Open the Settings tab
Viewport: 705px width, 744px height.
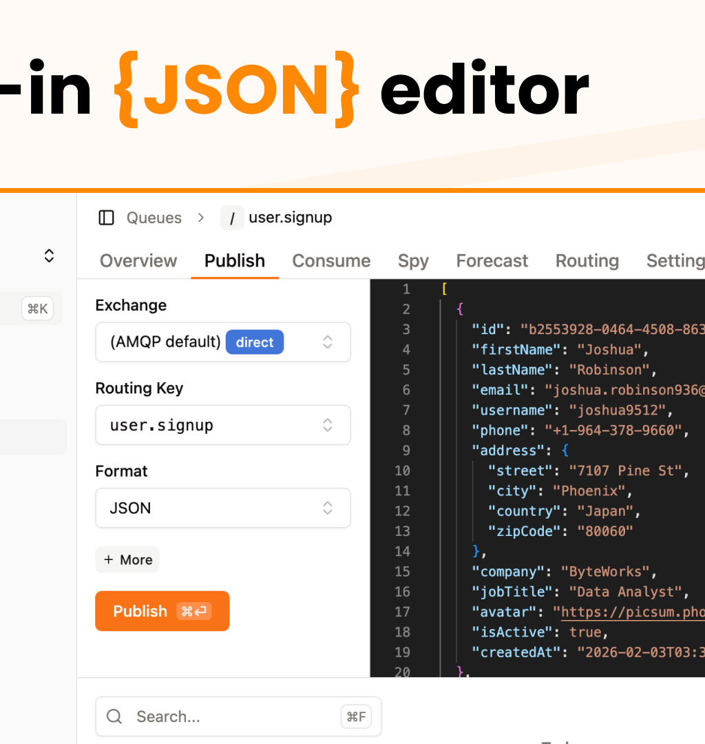click(675, 260)
